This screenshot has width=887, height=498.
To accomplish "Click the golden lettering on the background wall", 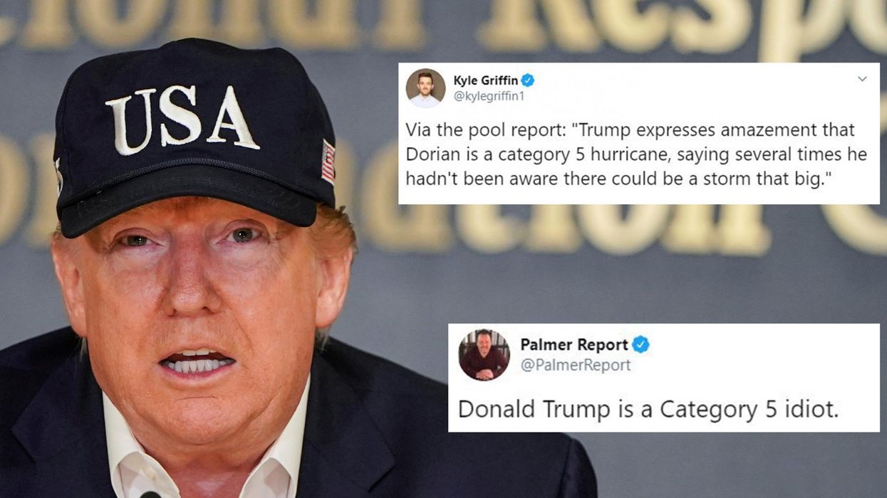I will [456, 25].
